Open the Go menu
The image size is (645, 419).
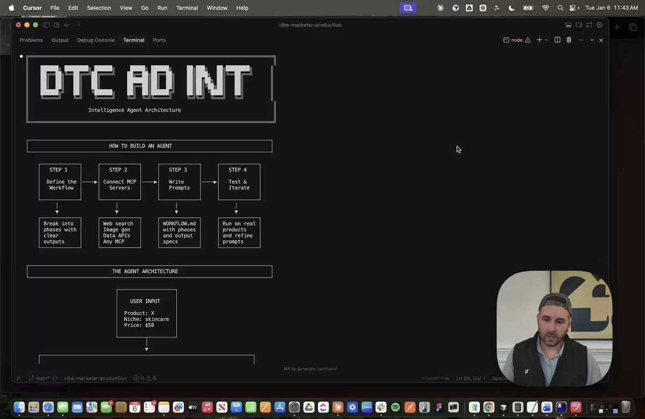pyautogui.click(x=145, y=8)
